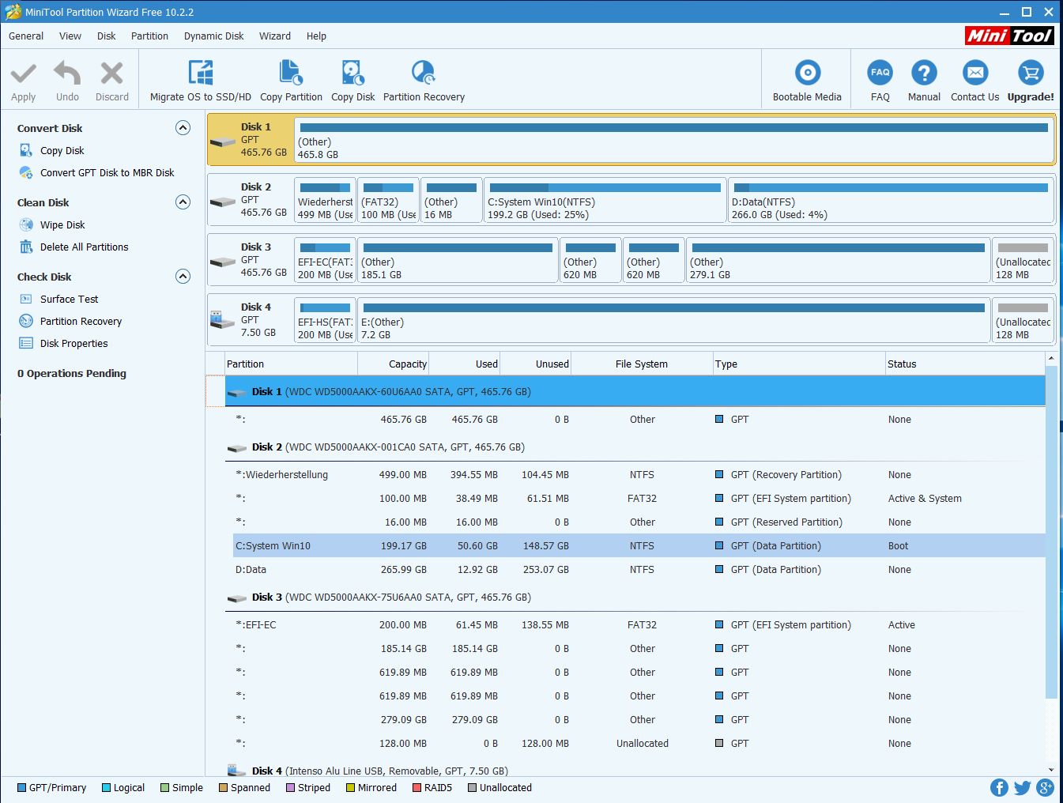1063x803 pixels.
Task: Choose Convert GPT Disk to MBR Disk
Action: pos(107,172)
